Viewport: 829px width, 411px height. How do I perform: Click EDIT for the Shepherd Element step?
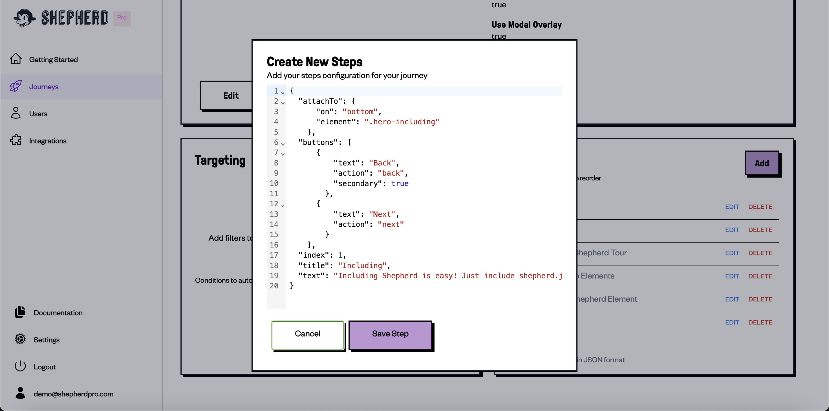click(x=732, y=299)
